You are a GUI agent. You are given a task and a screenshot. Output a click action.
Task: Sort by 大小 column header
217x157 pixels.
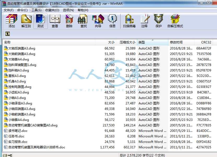point(105,42)
